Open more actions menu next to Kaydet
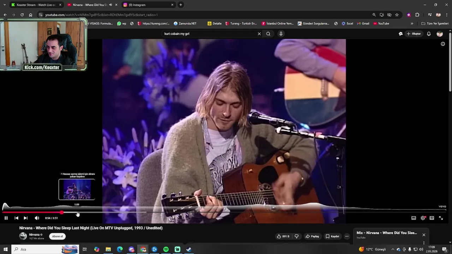The width and height of the screenshot is (452, 254). [347, 236]
